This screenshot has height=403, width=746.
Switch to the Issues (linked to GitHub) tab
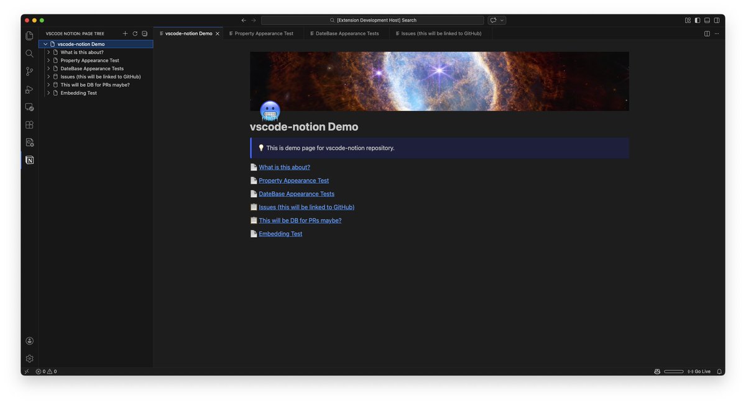click(x=441, y=34)
